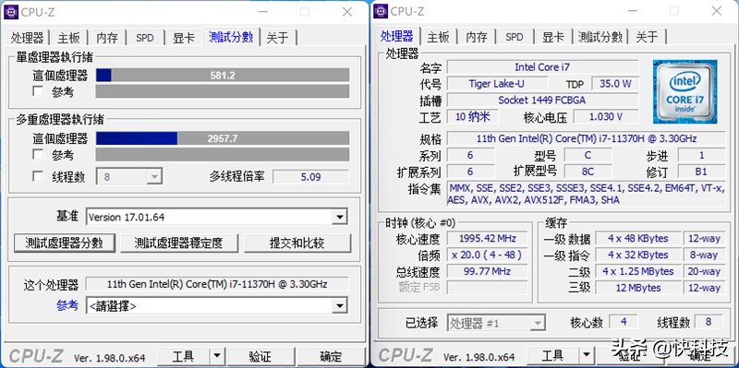The image size is (739, 368).
Task: Tick the 线程数 checkbox
Action: [38, 176]
